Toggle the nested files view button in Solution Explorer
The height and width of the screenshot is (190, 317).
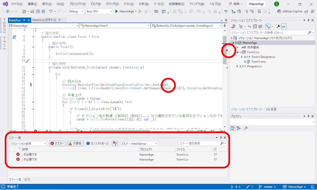268,26
